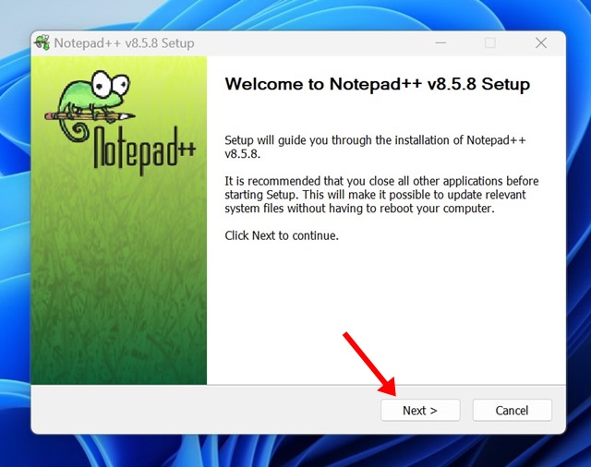This screenshot has height=467, width=591.
Task: Click the "Setup will guide you" paragraph
Action: tap(375, 147)
